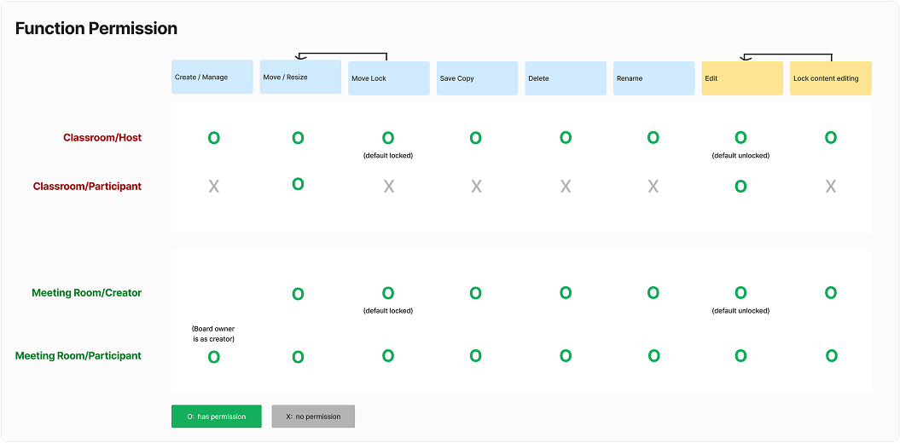Select the Save Copy header box
The width and height of the screenshot is (900, 443).
pyautogui.click(x=477, y=78)
